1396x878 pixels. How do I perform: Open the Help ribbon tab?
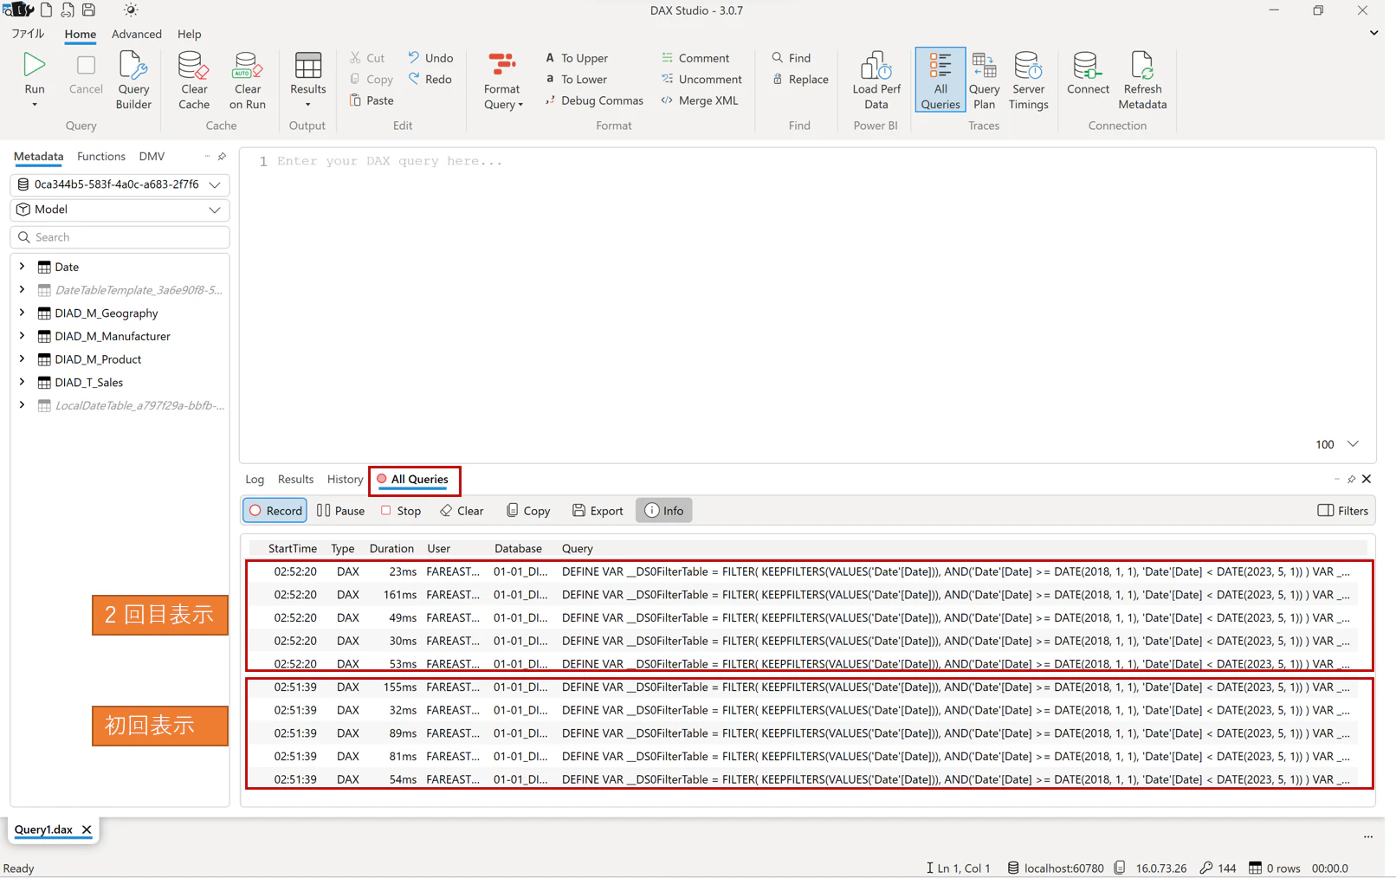189,35
